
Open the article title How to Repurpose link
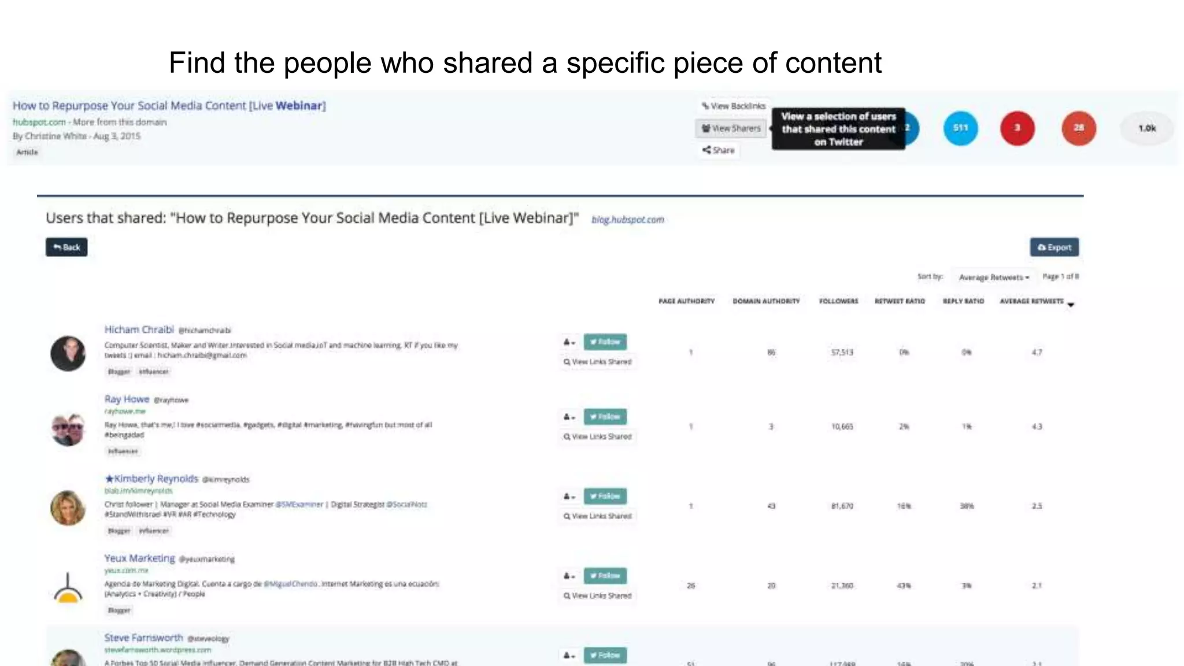169,106
